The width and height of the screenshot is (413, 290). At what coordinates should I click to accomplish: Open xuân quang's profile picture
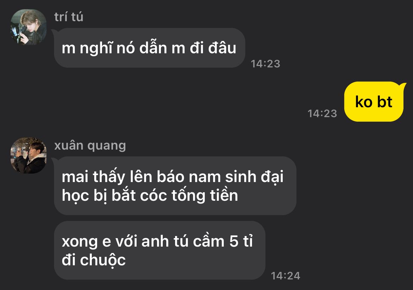(29, 155)
